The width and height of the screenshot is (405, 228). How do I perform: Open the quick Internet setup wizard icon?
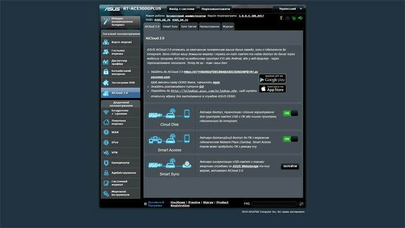click(x=106, y=21)
